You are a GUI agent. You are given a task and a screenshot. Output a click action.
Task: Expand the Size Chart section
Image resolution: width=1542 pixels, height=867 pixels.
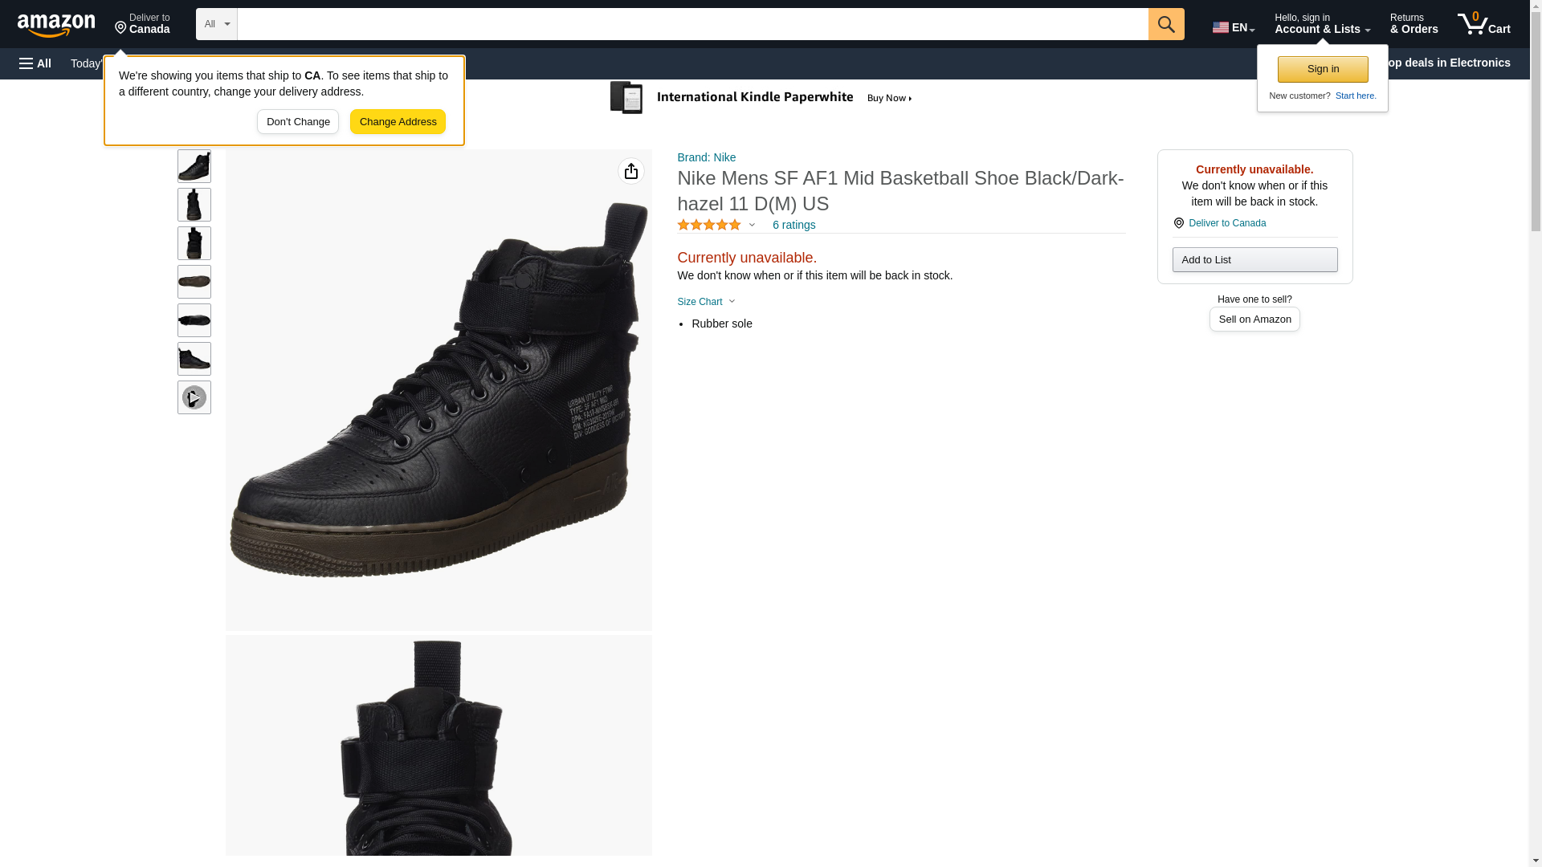(706, 302)
